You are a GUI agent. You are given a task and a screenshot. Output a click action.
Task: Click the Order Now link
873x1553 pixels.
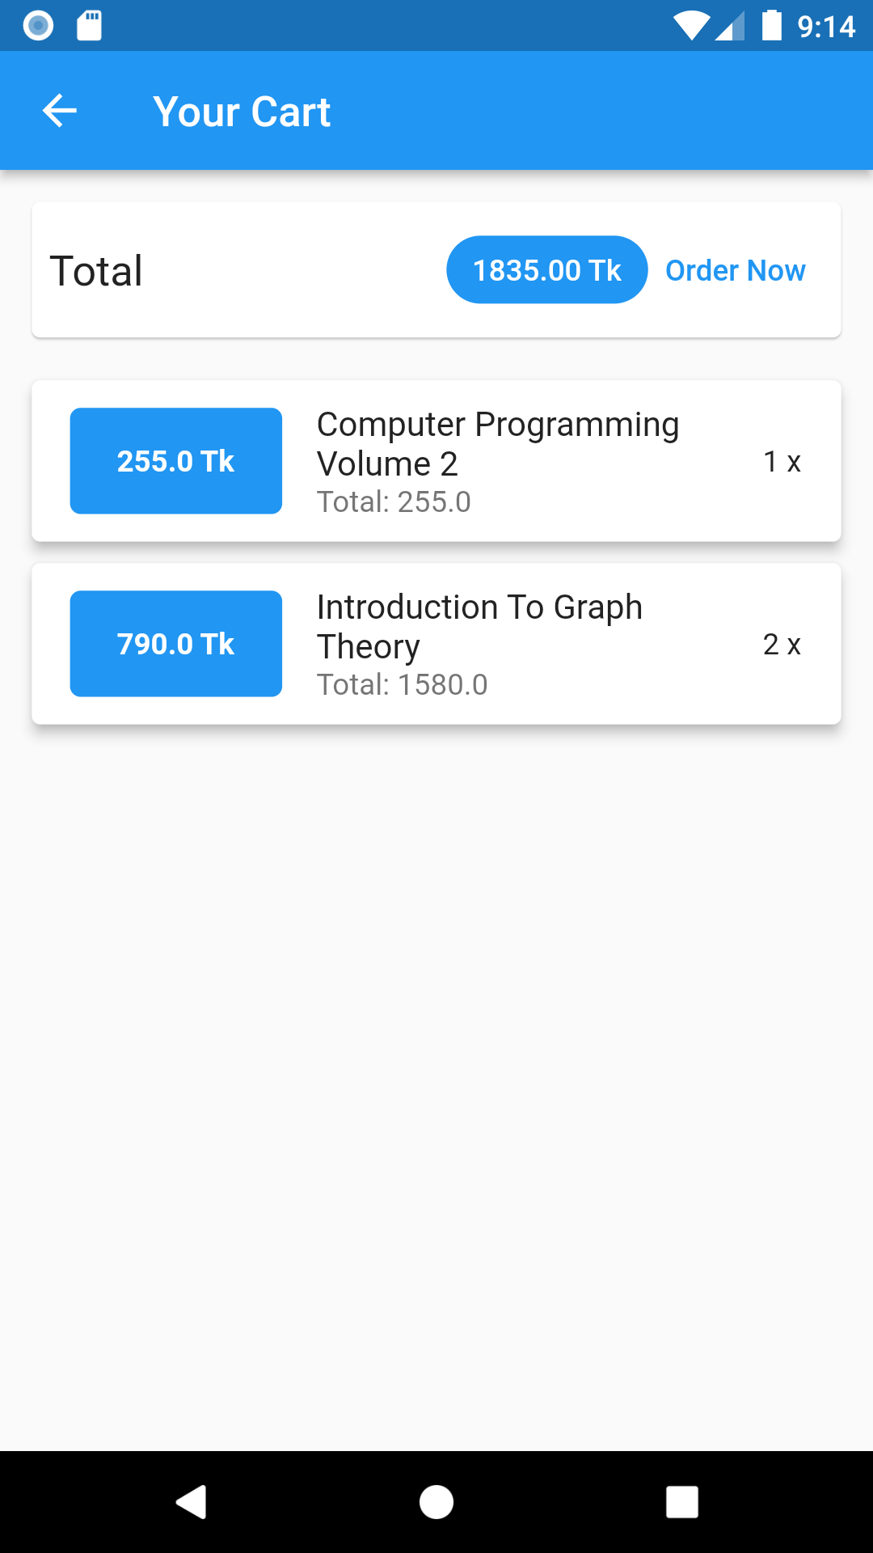(735, 270)
